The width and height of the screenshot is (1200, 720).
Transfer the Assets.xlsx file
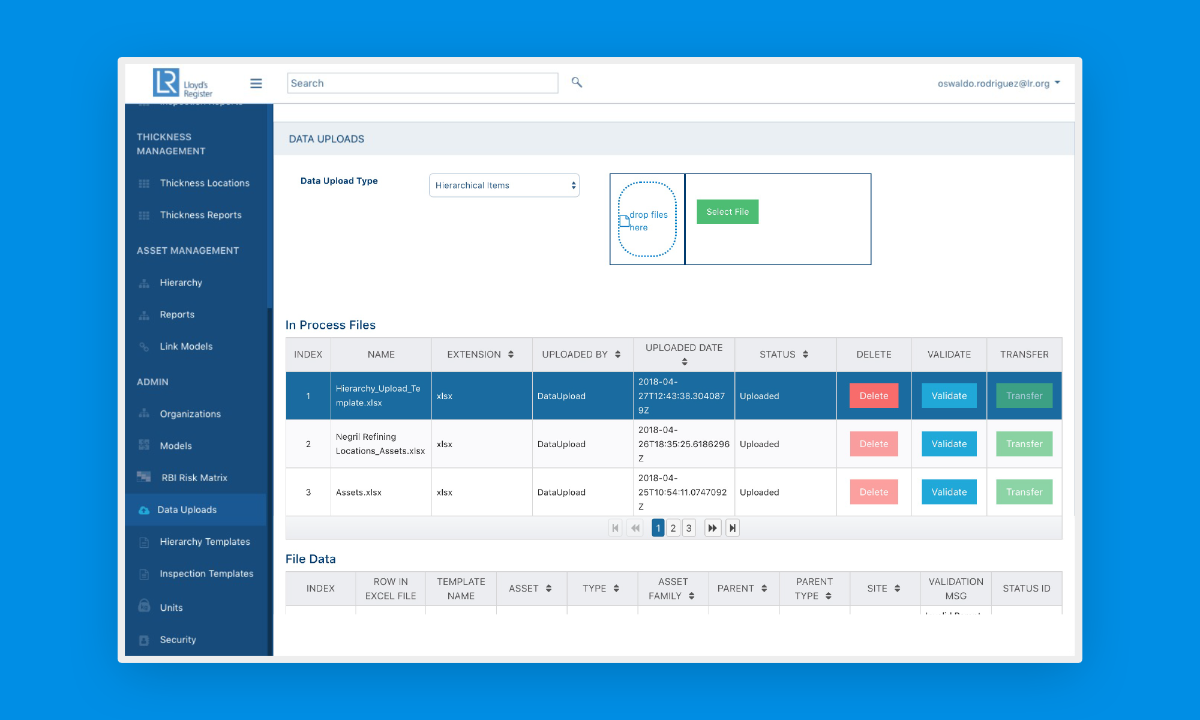point(1024,492)
